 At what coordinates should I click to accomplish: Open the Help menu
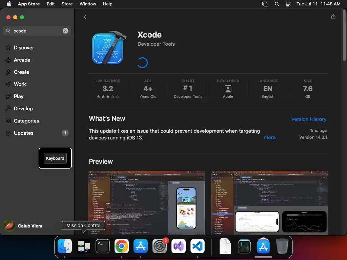pyautogui.click(x=107, y=4)
